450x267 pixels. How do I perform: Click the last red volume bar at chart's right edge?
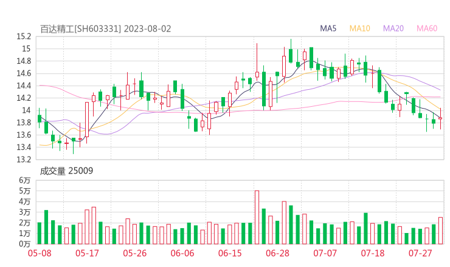(x=440, y=231)
